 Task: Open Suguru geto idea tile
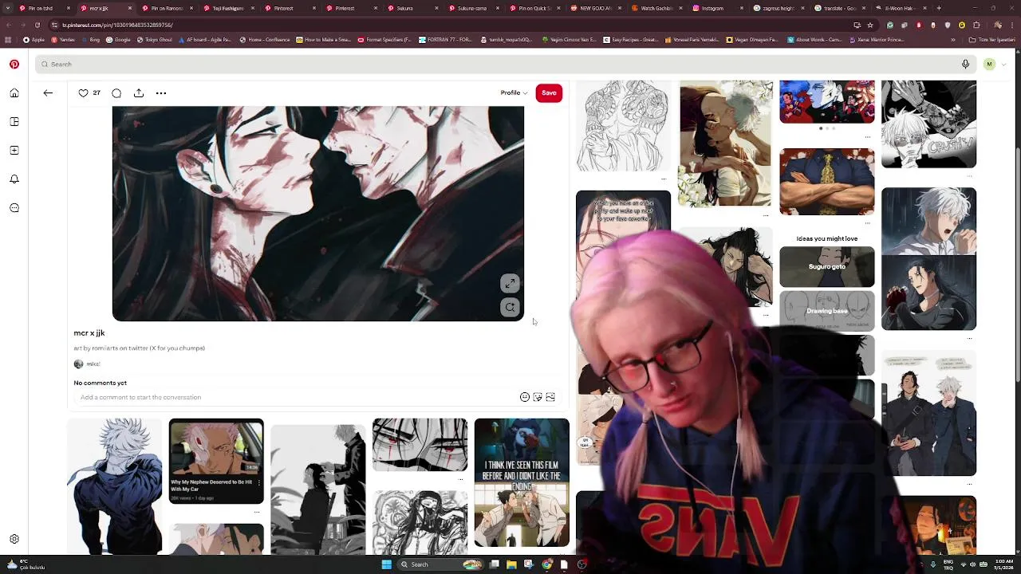826,266
